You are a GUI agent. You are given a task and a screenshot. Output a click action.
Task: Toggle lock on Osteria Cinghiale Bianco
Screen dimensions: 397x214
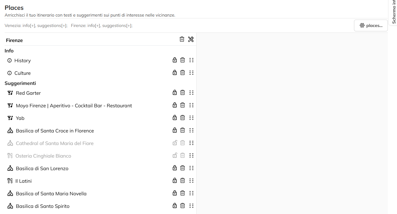(175, 155)
